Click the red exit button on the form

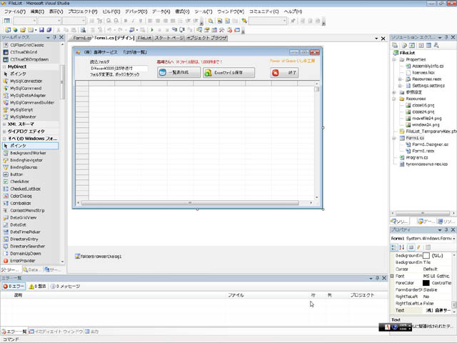tap(284, 73)
